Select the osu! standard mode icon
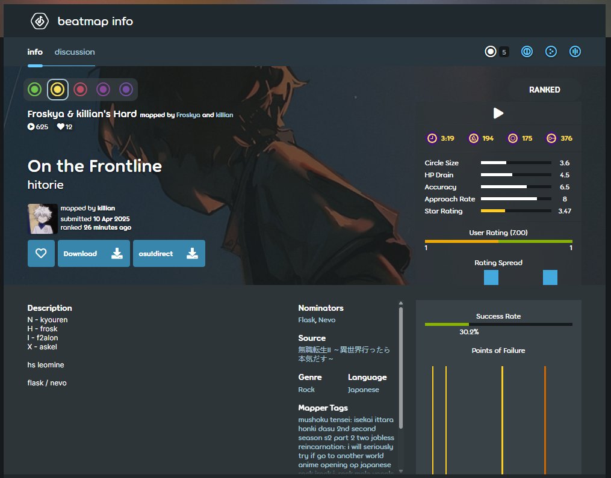611x478 pixels. (x=491, y=51)
